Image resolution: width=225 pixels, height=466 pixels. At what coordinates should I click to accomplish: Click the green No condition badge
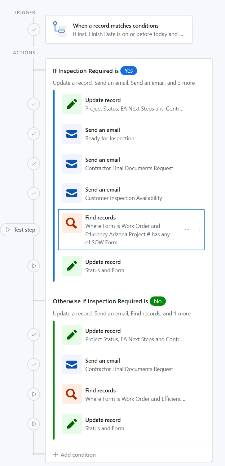click(x=158, y=301)
